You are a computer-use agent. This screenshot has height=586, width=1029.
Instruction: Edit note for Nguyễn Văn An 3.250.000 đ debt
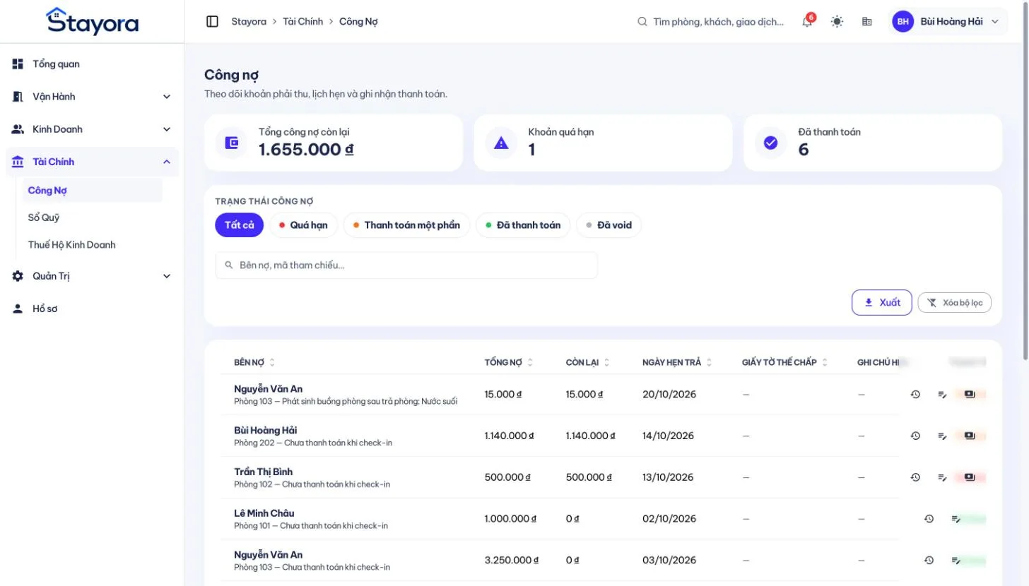tap(956, 561)
